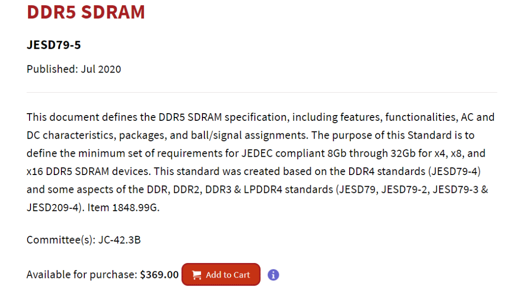
Task: Click the Available for purchase label
Action: click(82, 275)
